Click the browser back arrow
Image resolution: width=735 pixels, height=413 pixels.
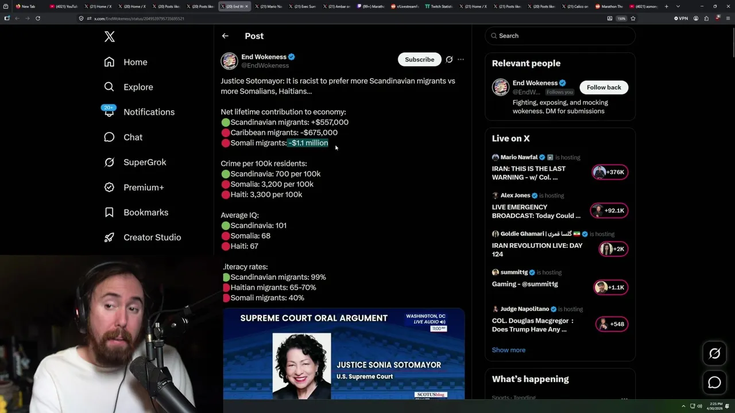17,18
